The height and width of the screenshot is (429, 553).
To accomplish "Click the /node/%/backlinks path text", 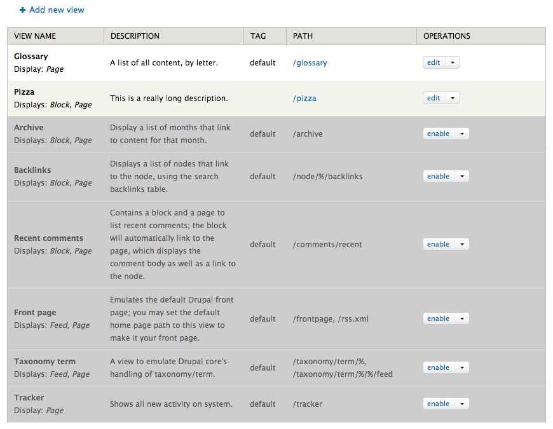I will [x=327, y=177].
